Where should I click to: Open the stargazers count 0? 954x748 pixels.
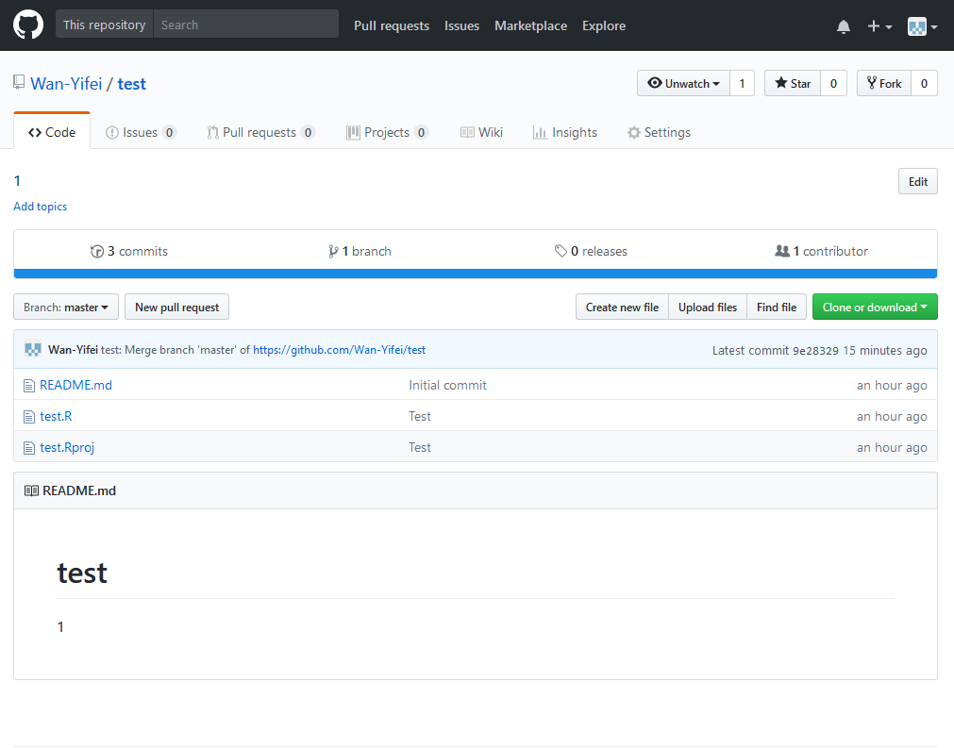833,83
